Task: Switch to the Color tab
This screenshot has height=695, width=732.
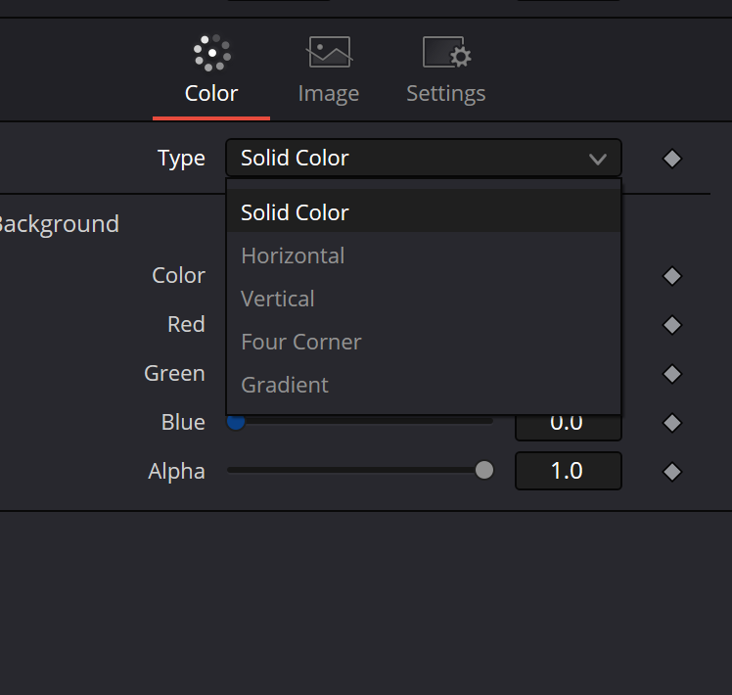Action: click(x=211, y=74)
